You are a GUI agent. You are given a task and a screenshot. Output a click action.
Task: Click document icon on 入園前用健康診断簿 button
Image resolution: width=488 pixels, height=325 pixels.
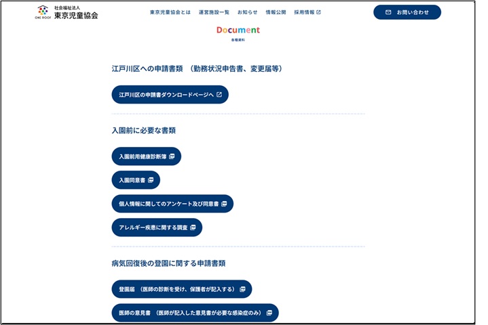[172, 156]
